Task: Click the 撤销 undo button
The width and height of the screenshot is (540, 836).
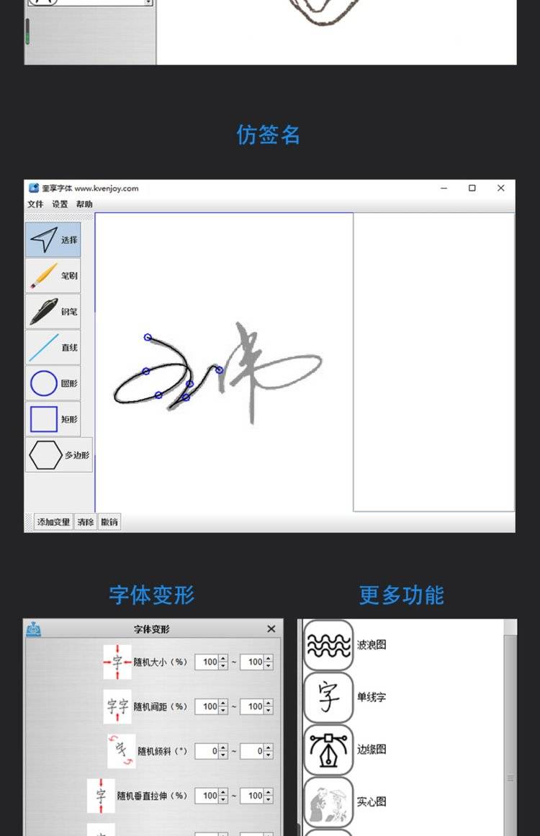Action: coord(109,522)
